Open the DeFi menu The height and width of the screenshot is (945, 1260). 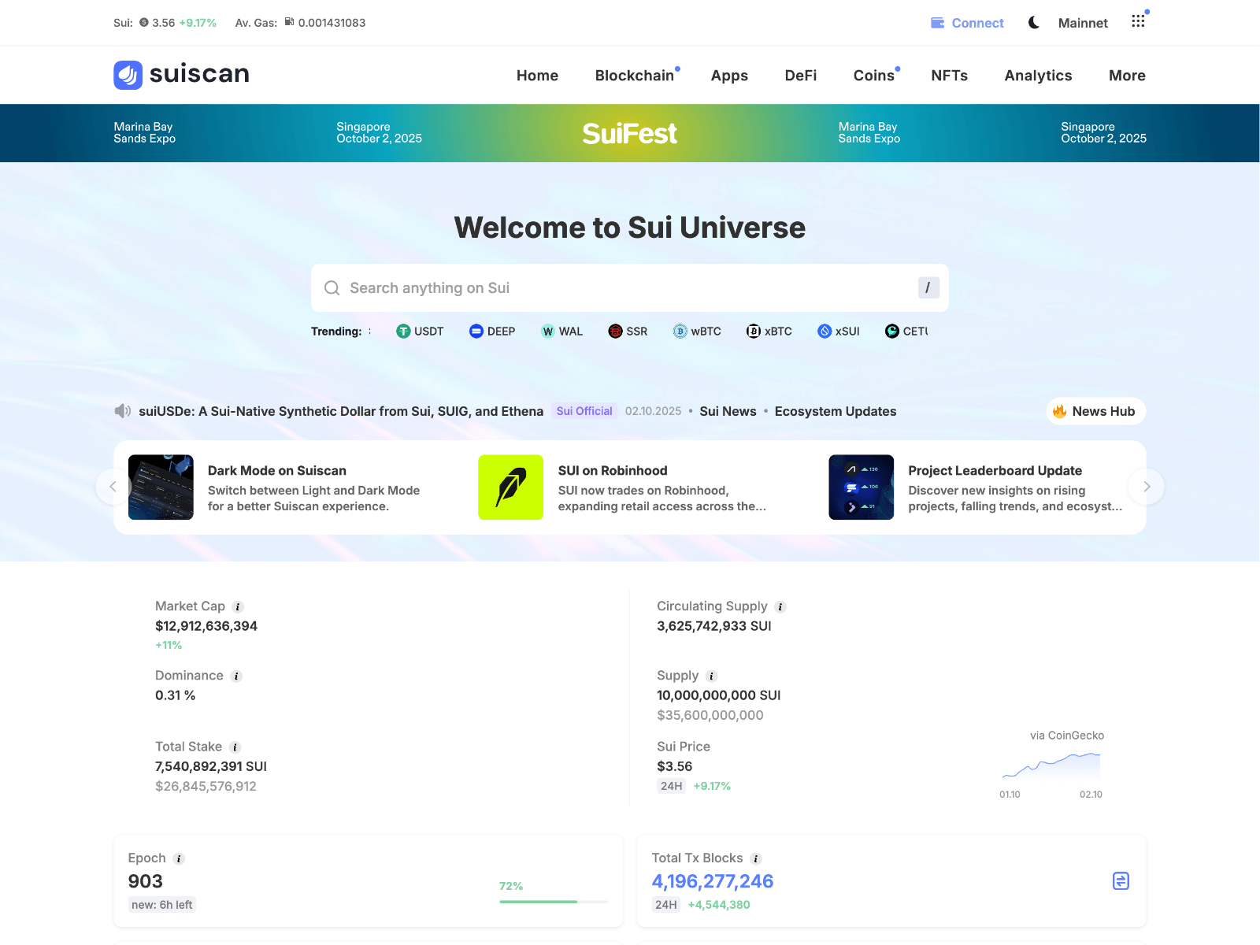(x=801, y=76)
